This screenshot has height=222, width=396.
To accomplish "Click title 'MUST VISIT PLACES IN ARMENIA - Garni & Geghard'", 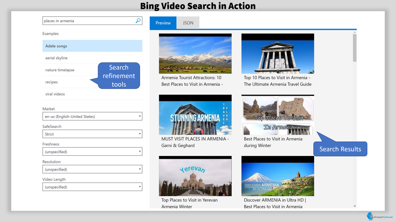I will pyautogui.click(x=195, y=142).
